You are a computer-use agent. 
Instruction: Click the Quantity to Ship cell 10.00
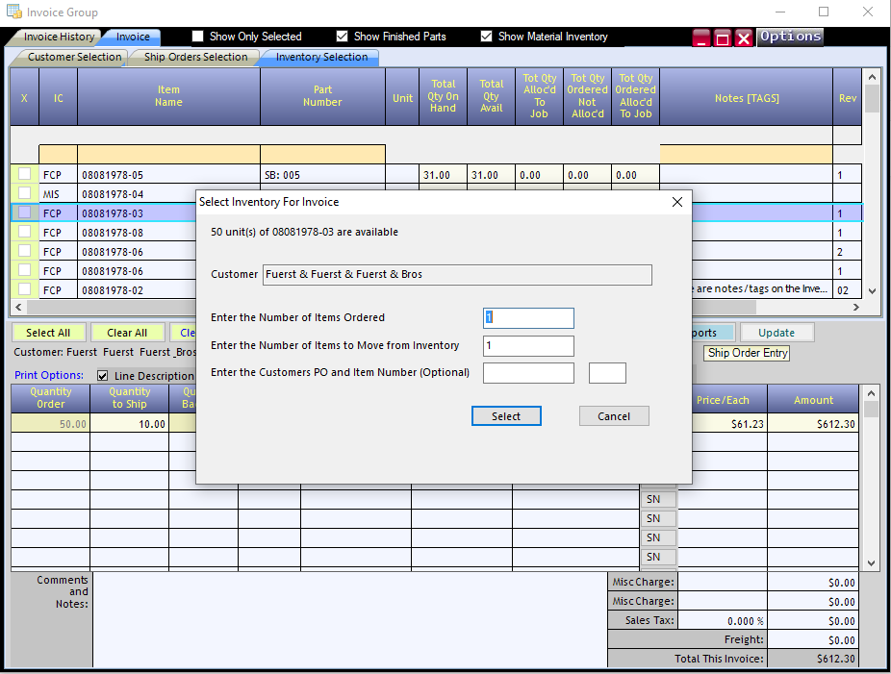[130, 424]
